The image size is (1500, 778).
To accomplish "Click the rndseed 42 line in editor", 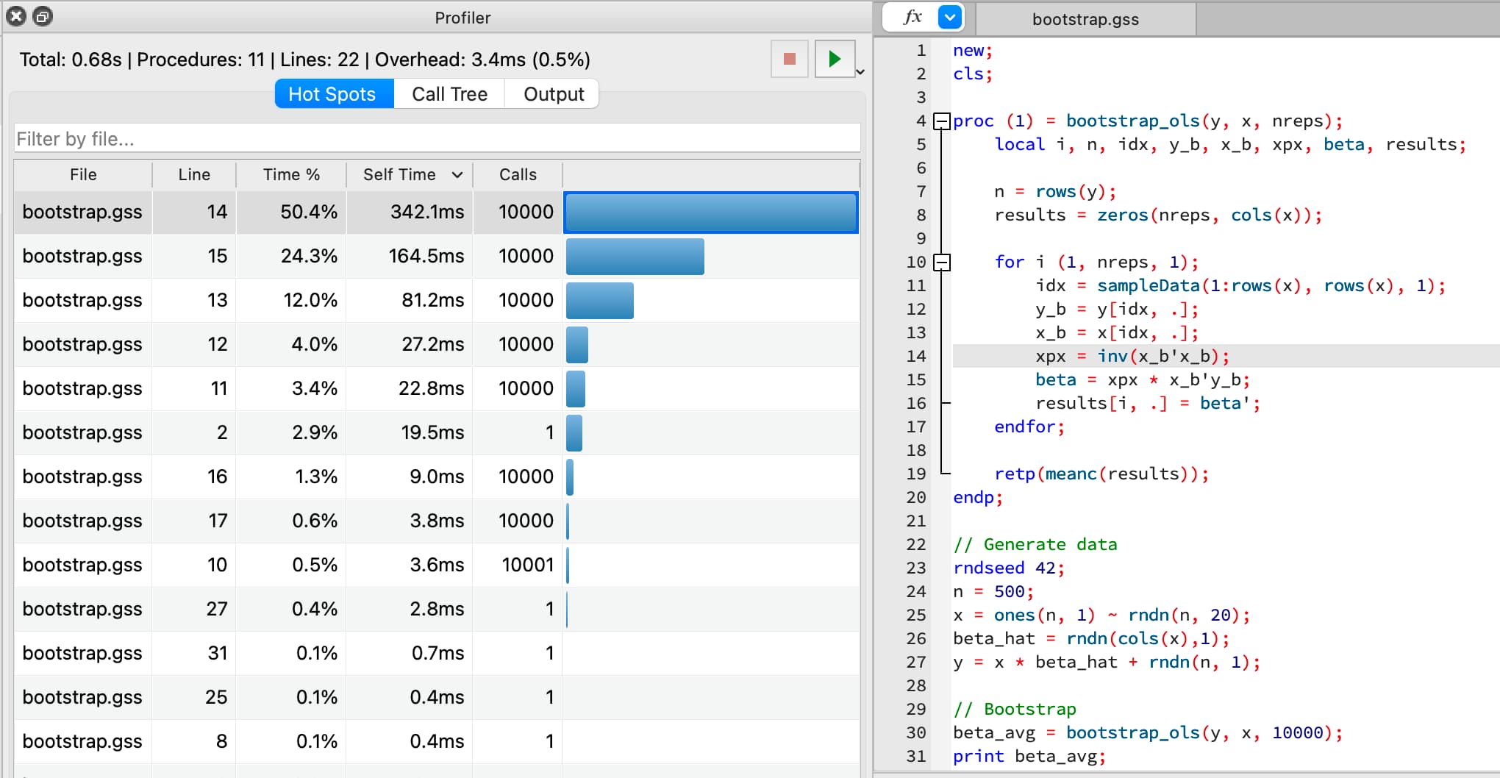I will click(x=1009, y=568).
